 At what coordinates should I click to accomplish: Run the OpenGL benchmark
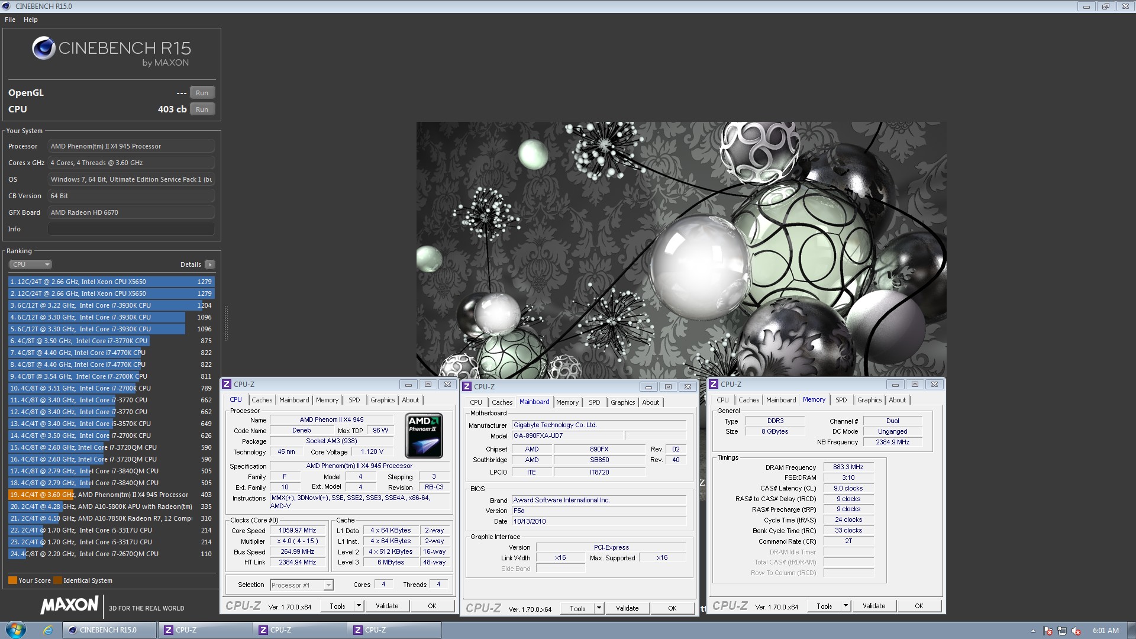point(202,93)
